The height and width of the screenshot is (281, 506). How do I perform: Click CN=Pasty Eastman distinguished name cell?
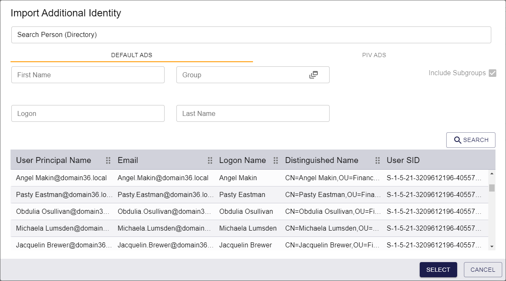tap(333, 195)
